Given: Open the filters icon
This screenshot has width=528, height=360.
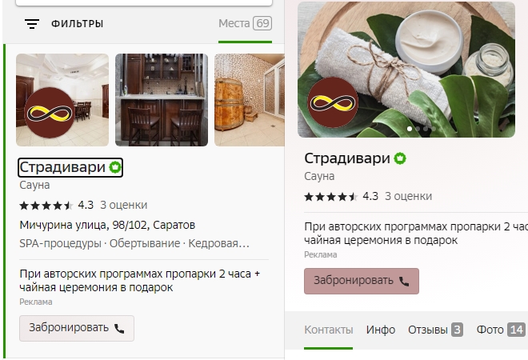Looking at the screenshot, I should (x=32, y=24).
